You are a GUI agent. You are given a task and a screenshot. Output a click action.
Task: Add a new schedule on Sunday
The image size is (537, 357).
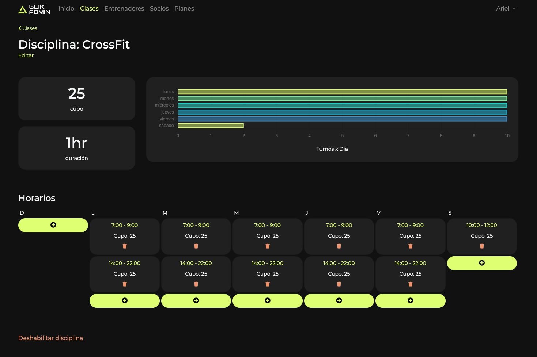click(x=53, y=225)
